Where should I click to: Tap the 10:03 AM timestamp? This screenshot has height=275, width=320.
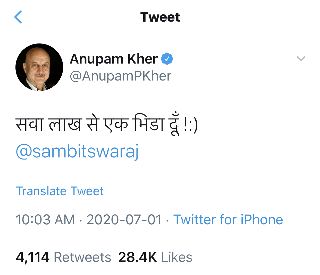45,220
